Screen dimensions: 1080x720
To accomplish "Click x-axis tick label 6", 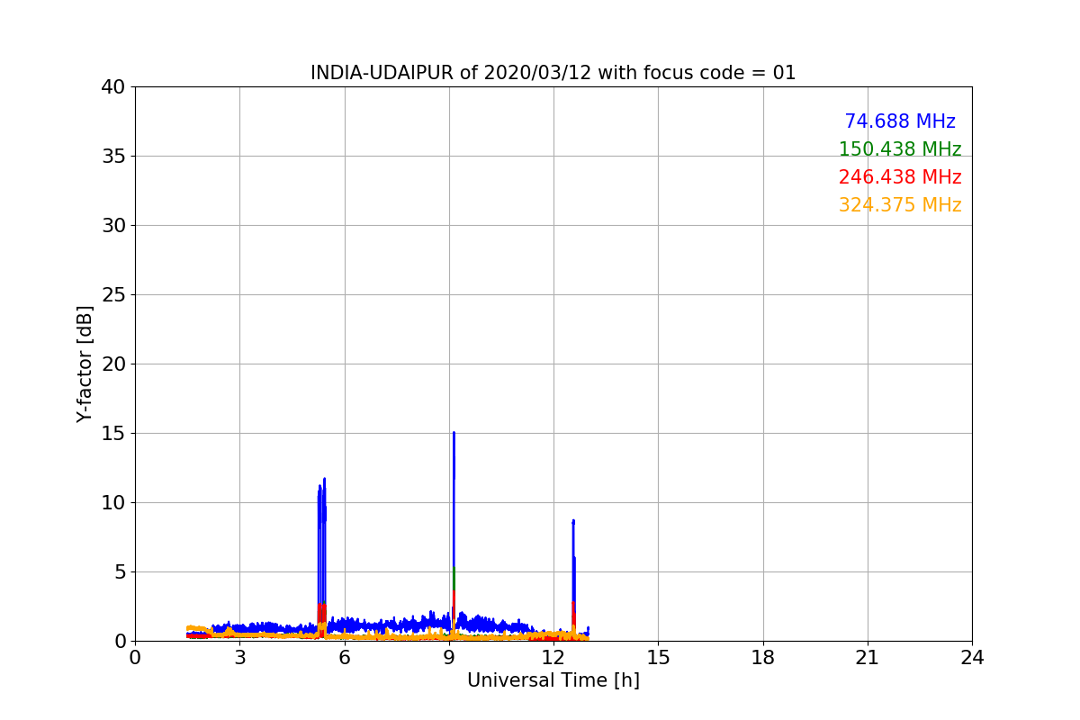I will coord(345,658).
